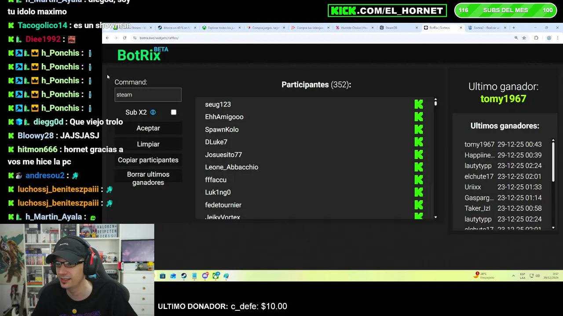
Task: Click Borrar ultimos ganadores button
Action: coord(148,179)
